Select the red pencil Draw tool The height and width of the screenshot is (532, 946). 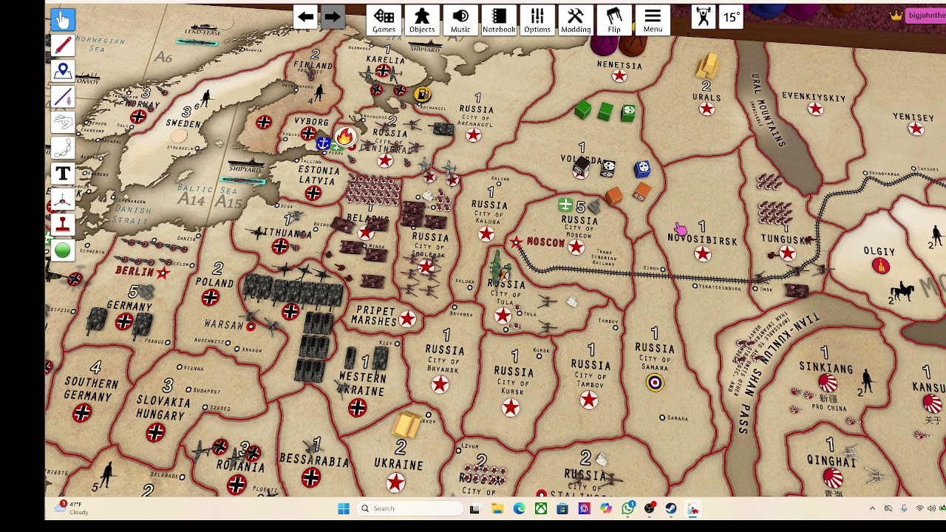63,45
